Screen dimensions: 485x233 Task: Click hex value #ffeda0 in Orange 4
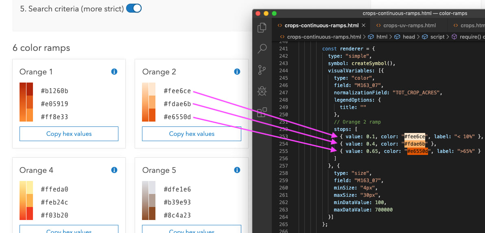pos(55,189)
